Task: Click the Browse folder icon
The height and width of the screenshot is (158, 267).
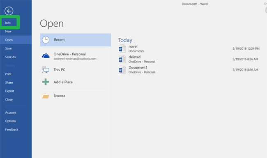Action: [46, 96]
